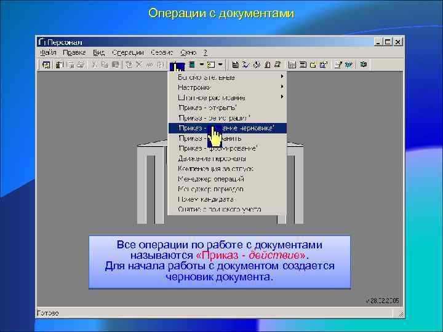The height and width of the screenshot is (332, 443).
Task: Click the grayed scissors Cut icon
Action: [x=95, y=65]
